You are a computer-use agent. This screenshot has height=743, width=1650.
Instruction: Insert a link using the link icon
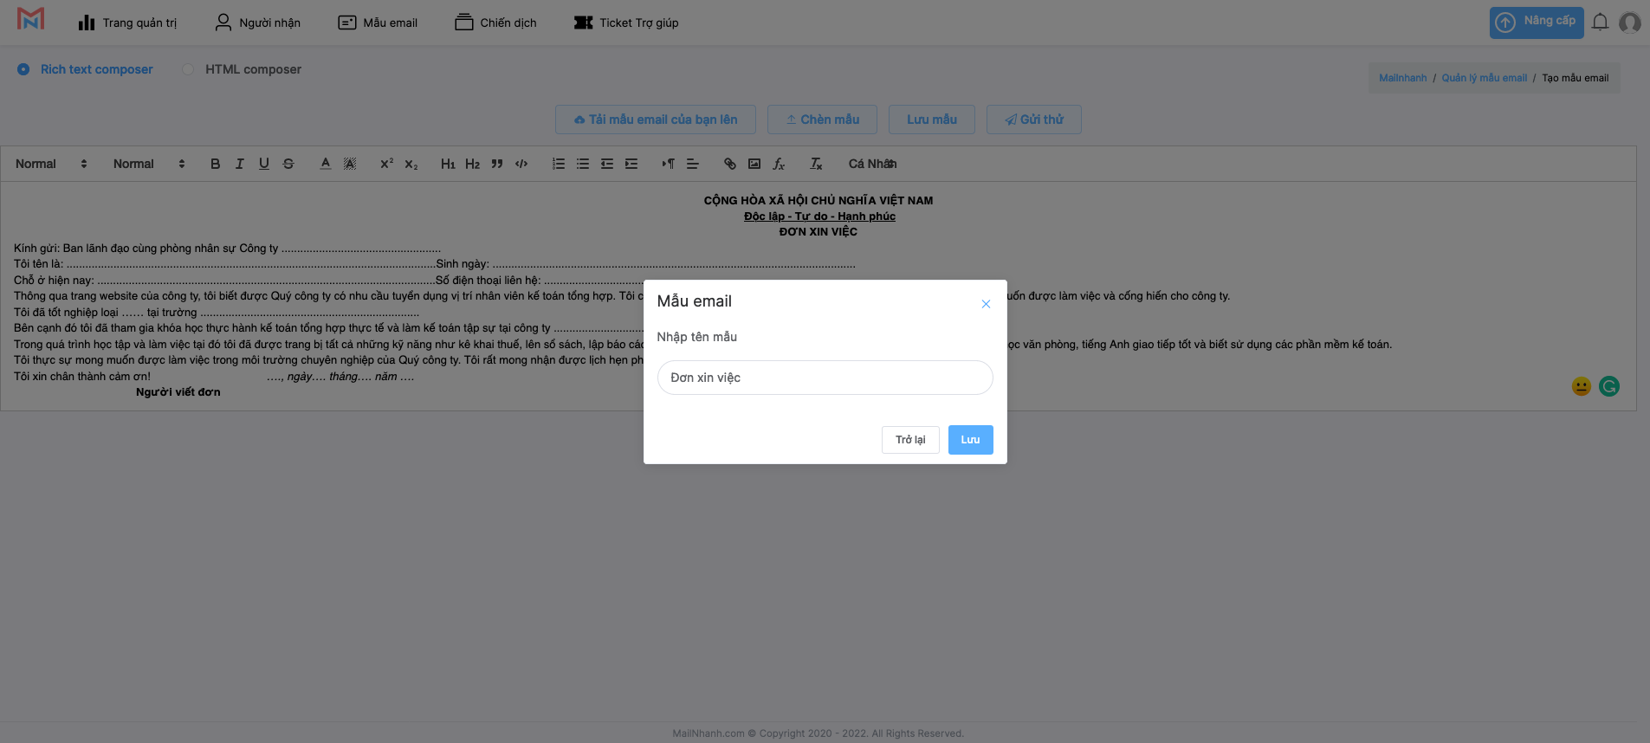coord(730,164)
